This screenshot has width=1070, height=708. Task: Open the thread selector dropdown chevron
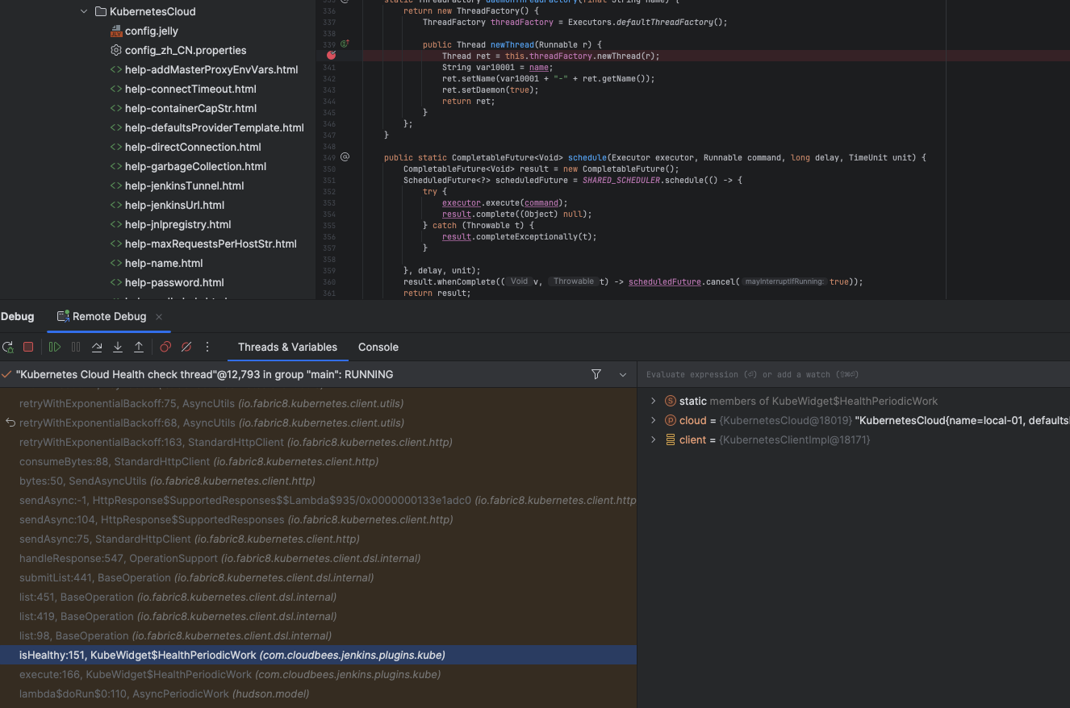[x=622, y=374]
